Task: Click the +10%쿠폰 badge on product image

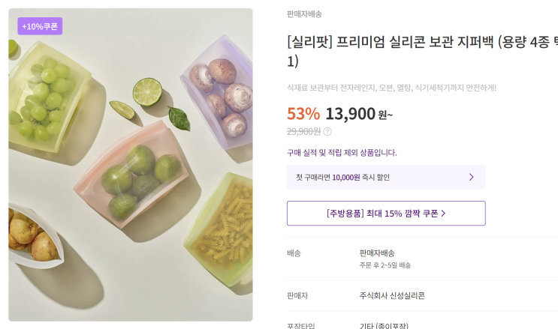Action: click(41, 26)
